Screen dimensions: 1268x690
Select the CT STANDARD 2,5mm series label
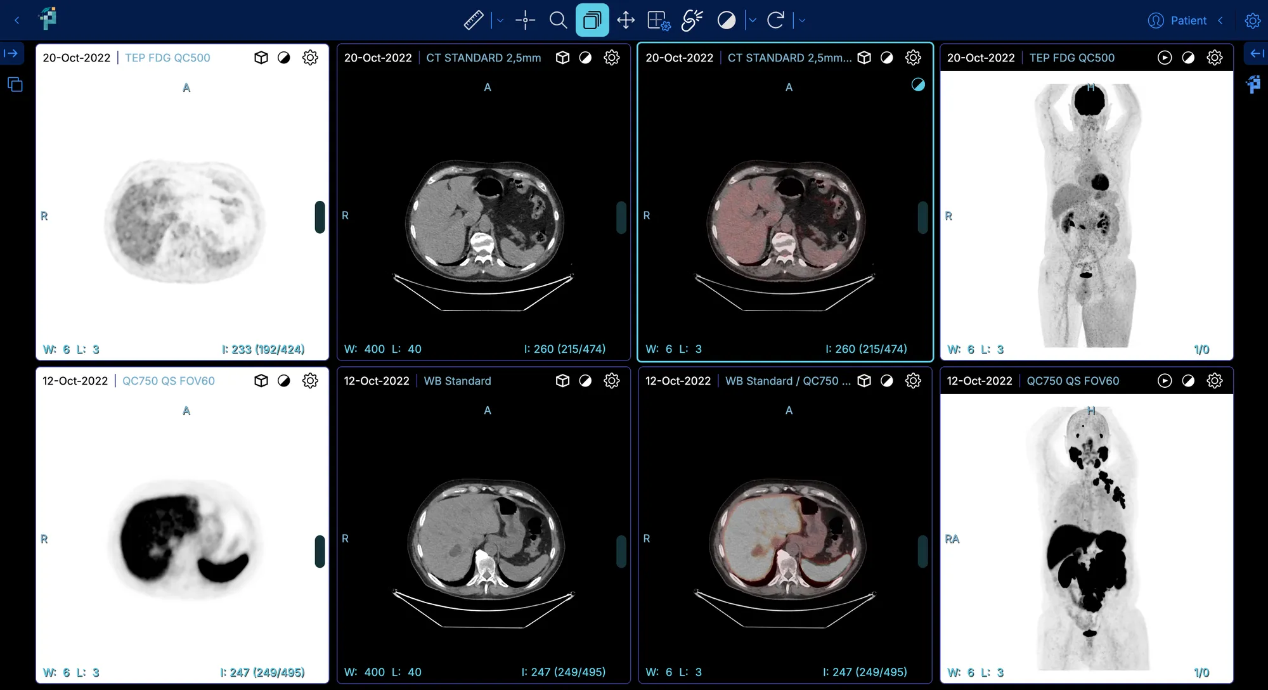484,58
